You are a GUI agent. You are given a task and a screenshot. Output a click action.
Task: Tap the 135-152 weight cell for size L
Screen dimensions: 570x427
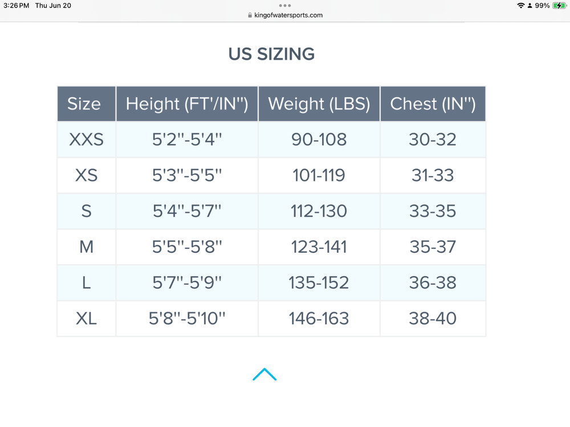click(x=319, y=282)
